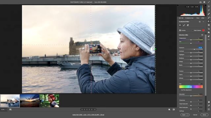This screenshot has height=118, width=211.
Task: Toggle highlight clipping warning on histogram
Action: pos(205,5)
